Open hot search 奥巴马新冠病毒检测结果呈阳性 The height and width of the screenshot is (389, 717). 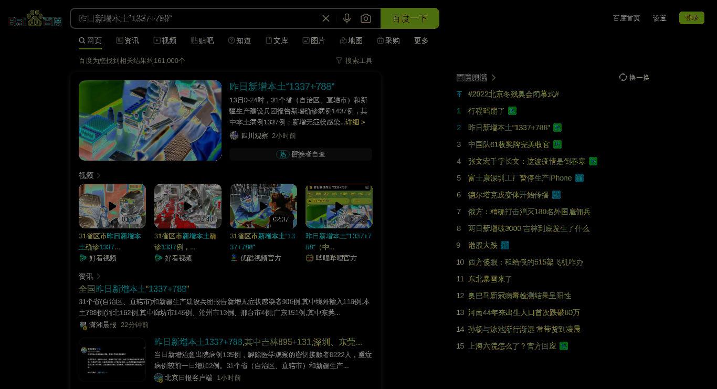(520, 296)
